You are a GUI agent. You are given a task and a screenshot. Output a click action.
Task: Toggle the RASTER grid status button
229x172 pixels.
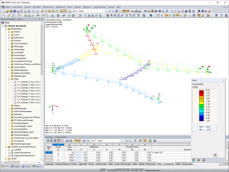[x=111, y=170]
